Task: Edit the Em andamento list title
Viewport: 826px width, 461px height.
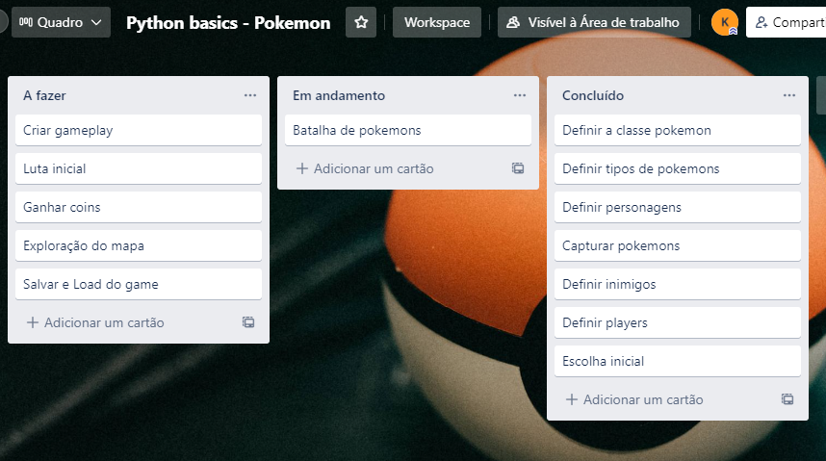Action: [x=339, y=95]
